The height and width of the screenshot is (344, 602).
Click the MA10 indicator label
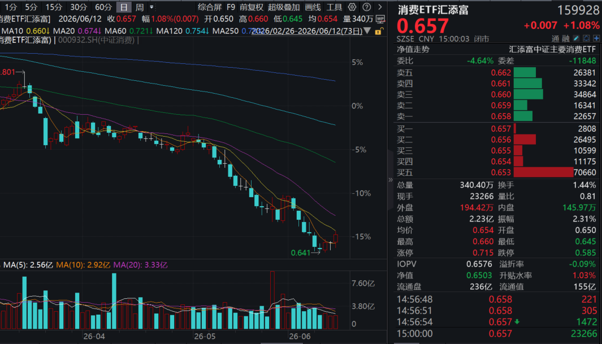(x=12, y=31)
